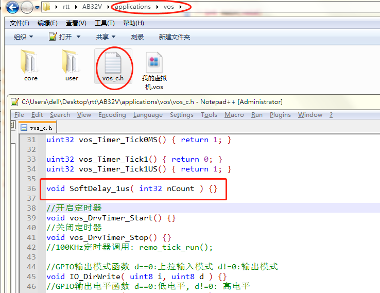Open recent locations dropdown arrow
Image resolution: width=380 pixels, height=293 pixels.
pos(37,8)
